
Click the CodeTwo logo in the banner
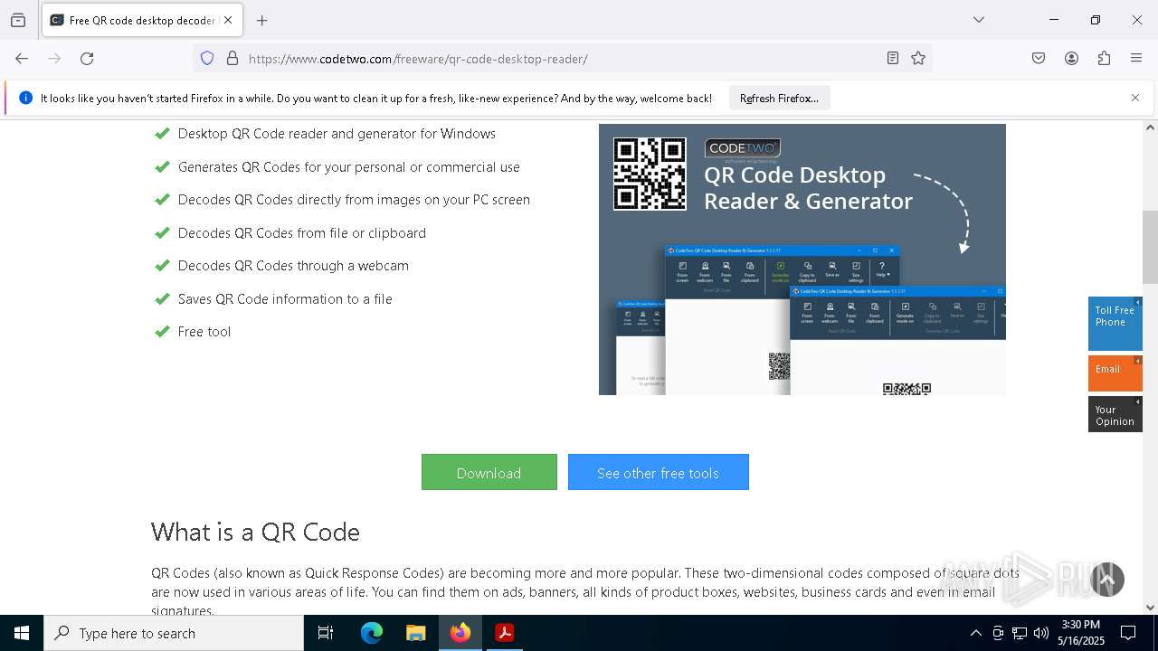pyautogui.click(x=743, y=149)
